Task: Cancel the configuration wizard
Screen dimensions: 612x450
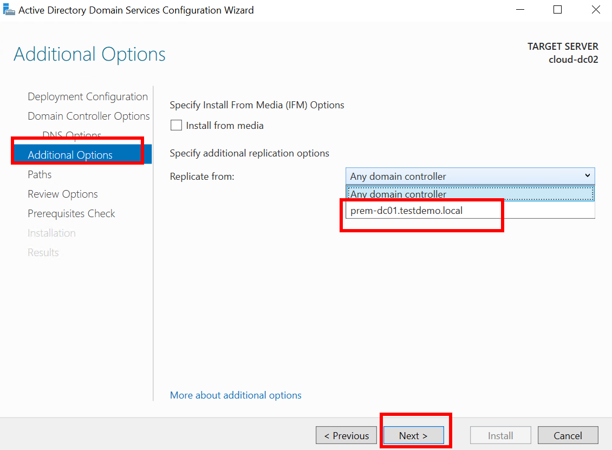Action: [568, 435]
